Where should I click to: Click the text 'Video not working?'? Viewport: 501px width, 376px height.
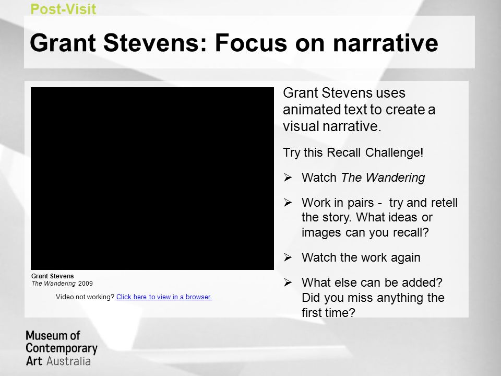(85, 297)
